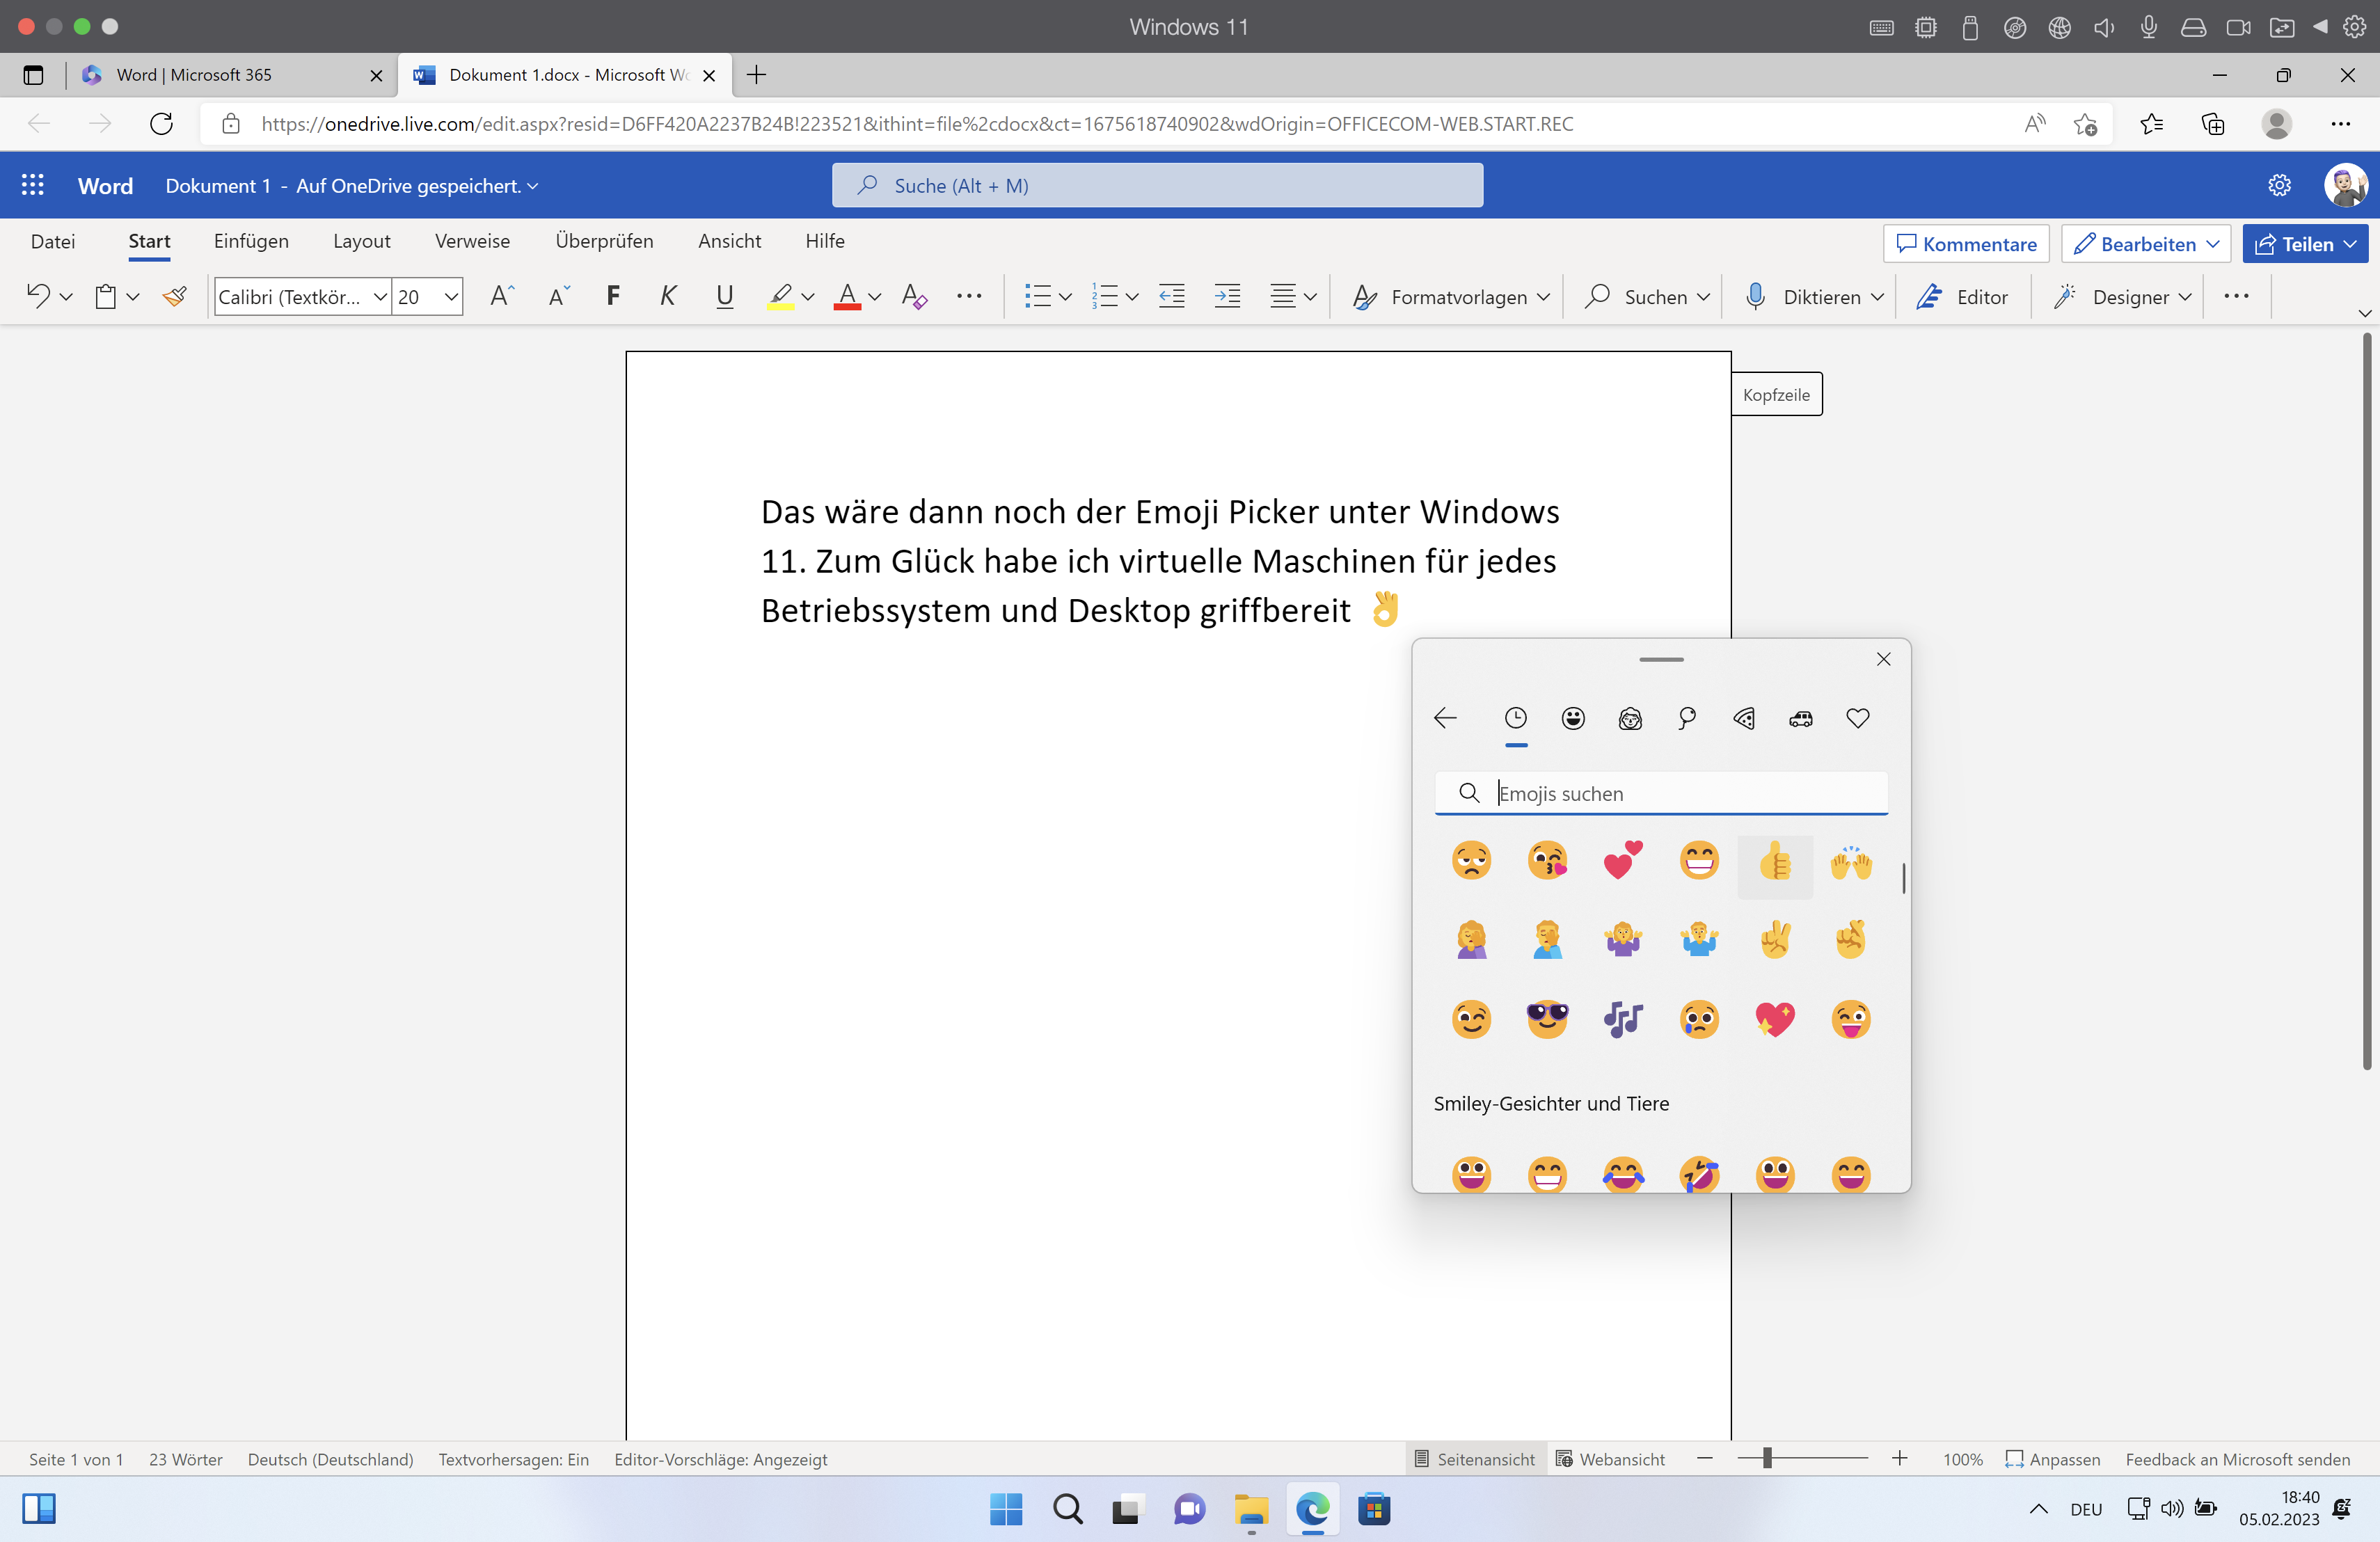The height and width of the screenshot is (1542, 2380).
Task: Open the font name combo box
Action: click(x=302, y=296)
